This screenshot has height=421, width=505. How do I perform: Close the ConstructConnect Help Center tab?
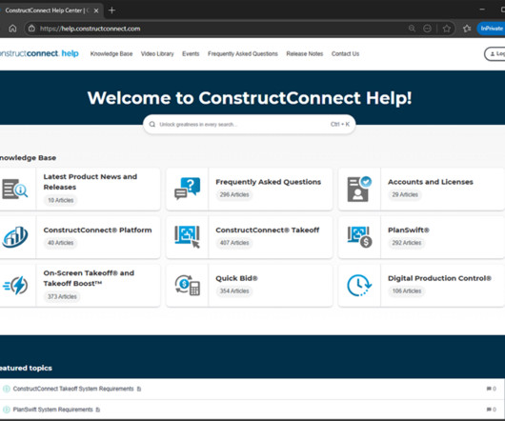coord(96,10)
